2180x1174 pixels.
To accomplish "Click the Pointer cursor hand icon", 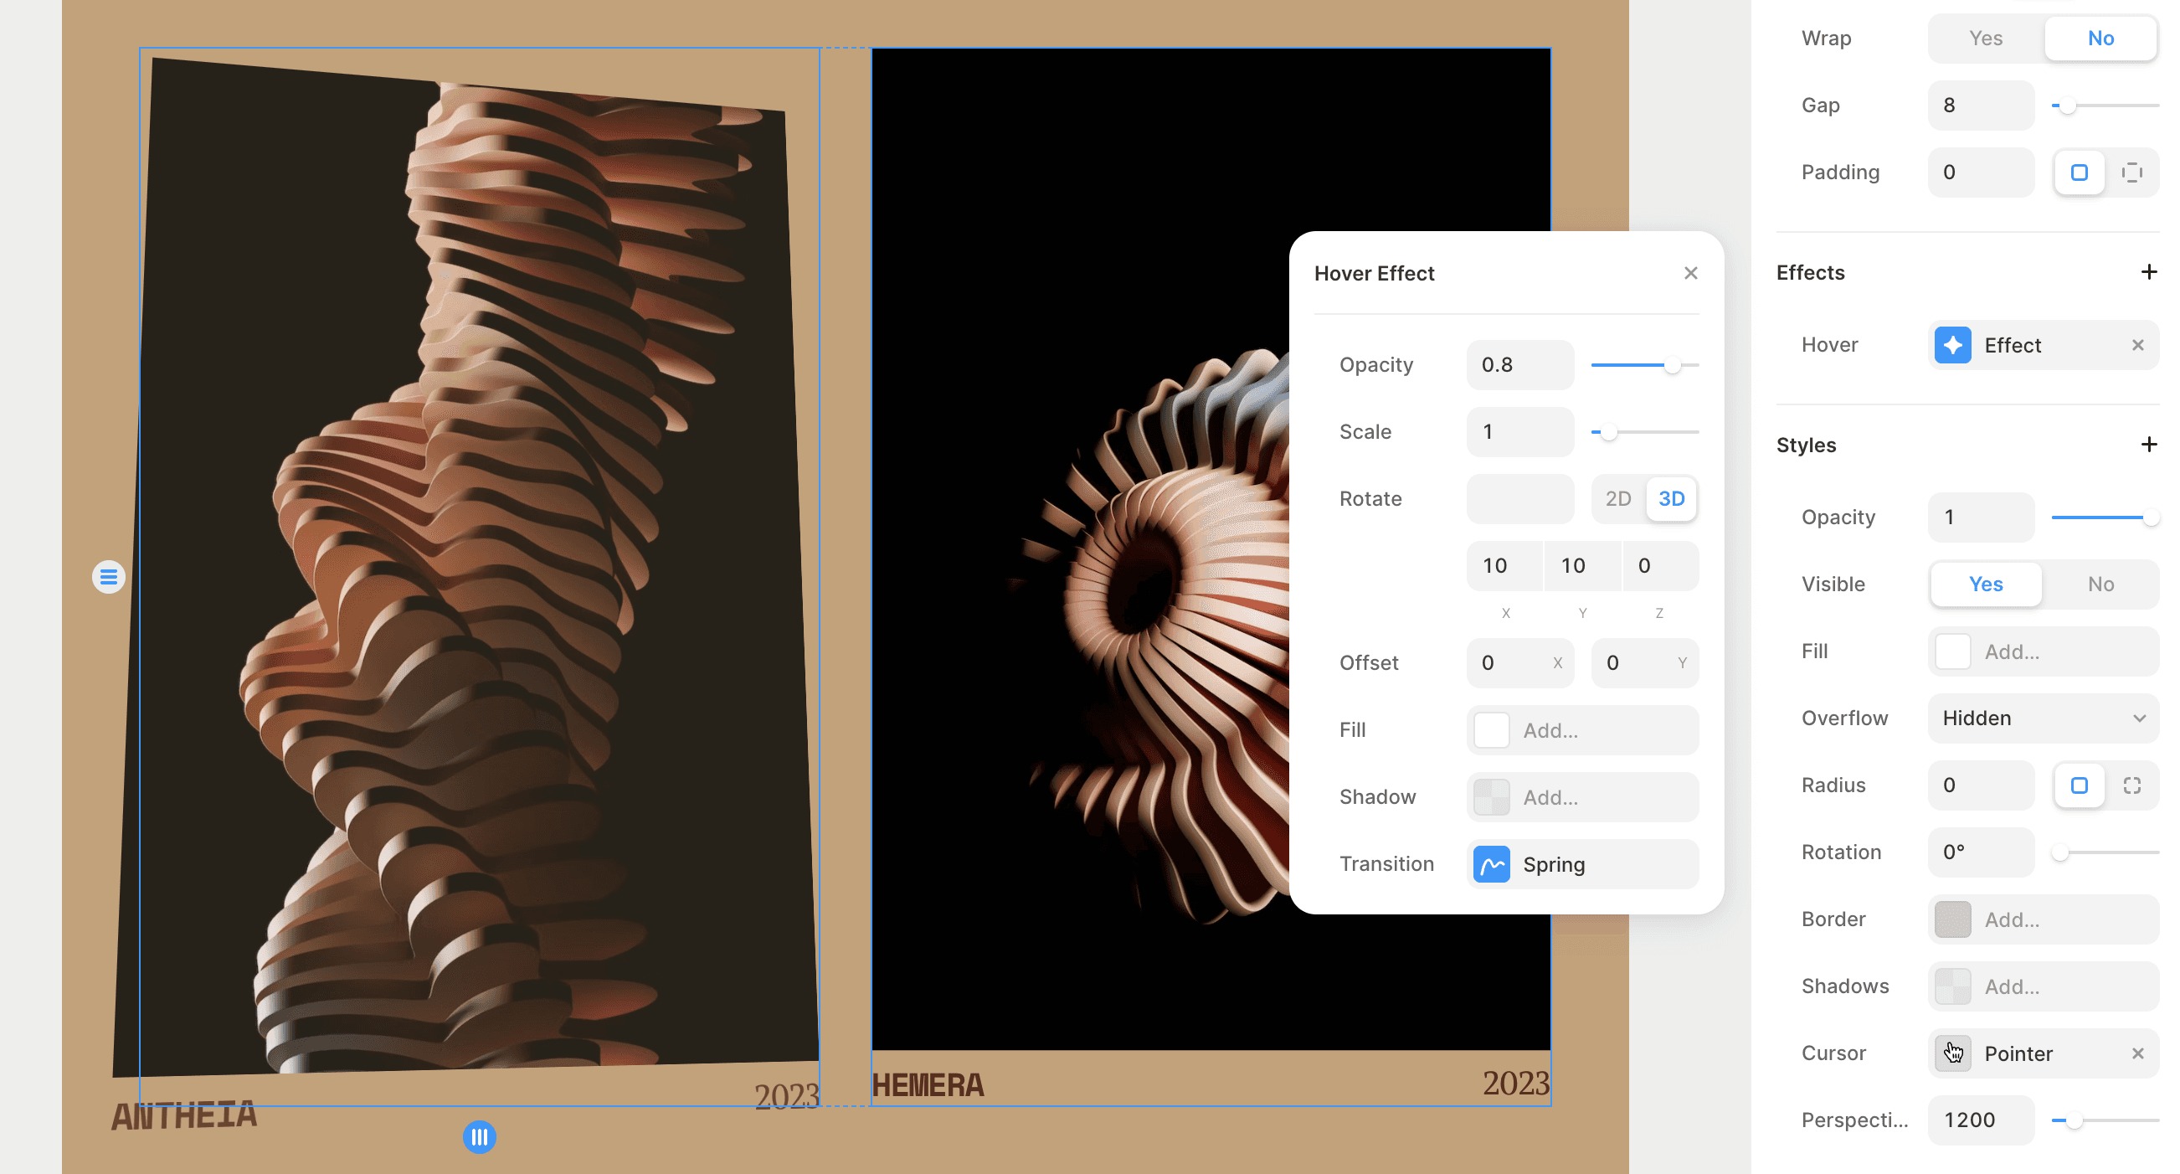I will tap(1952, 1053).
